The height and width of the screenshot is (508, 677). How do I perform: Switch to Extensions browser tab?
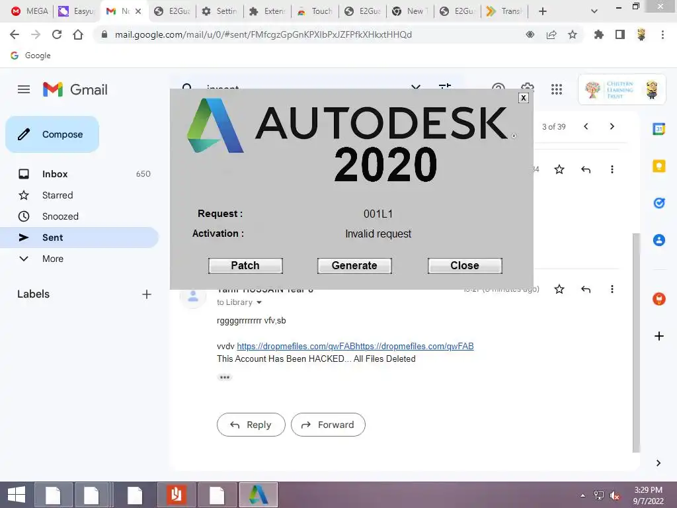267,11
